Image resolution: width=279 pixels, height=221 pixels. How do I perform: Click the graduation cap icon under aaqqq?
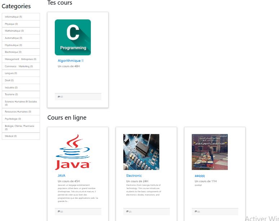[x=196, y=211]
